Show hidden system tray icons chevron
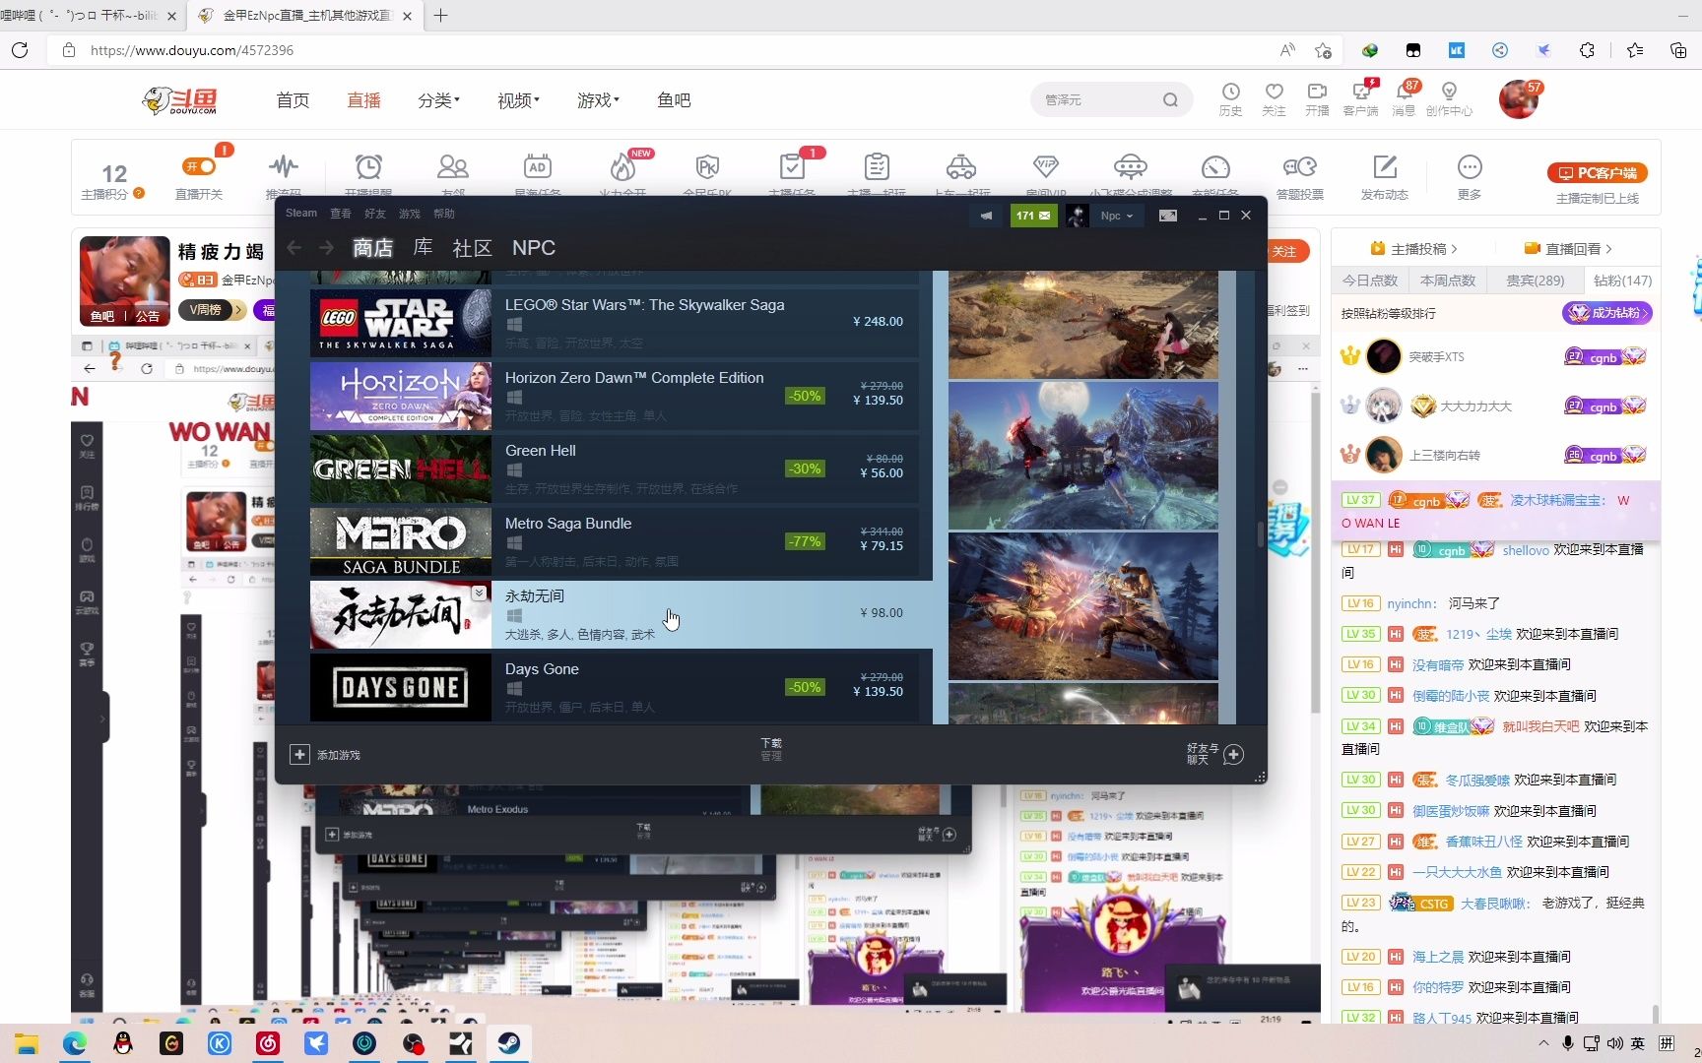1702x1063 pixels. pyautogui.click(x=1542, y=1043)
